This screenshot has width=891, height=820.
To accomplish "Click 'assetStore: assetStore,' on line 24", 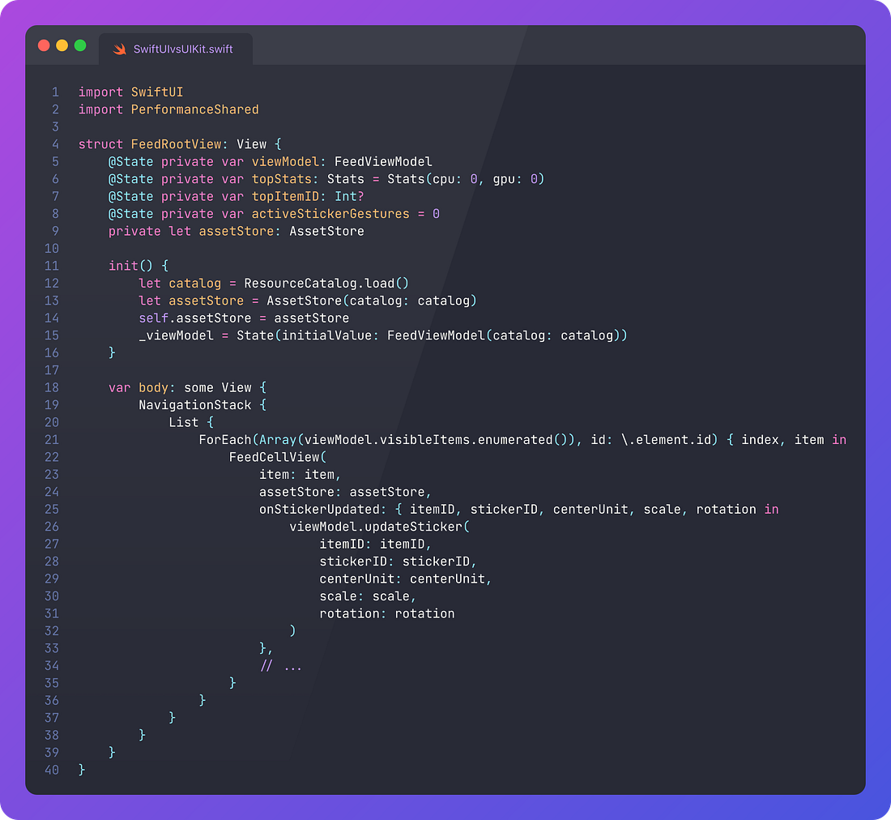I will pos(346,492).
